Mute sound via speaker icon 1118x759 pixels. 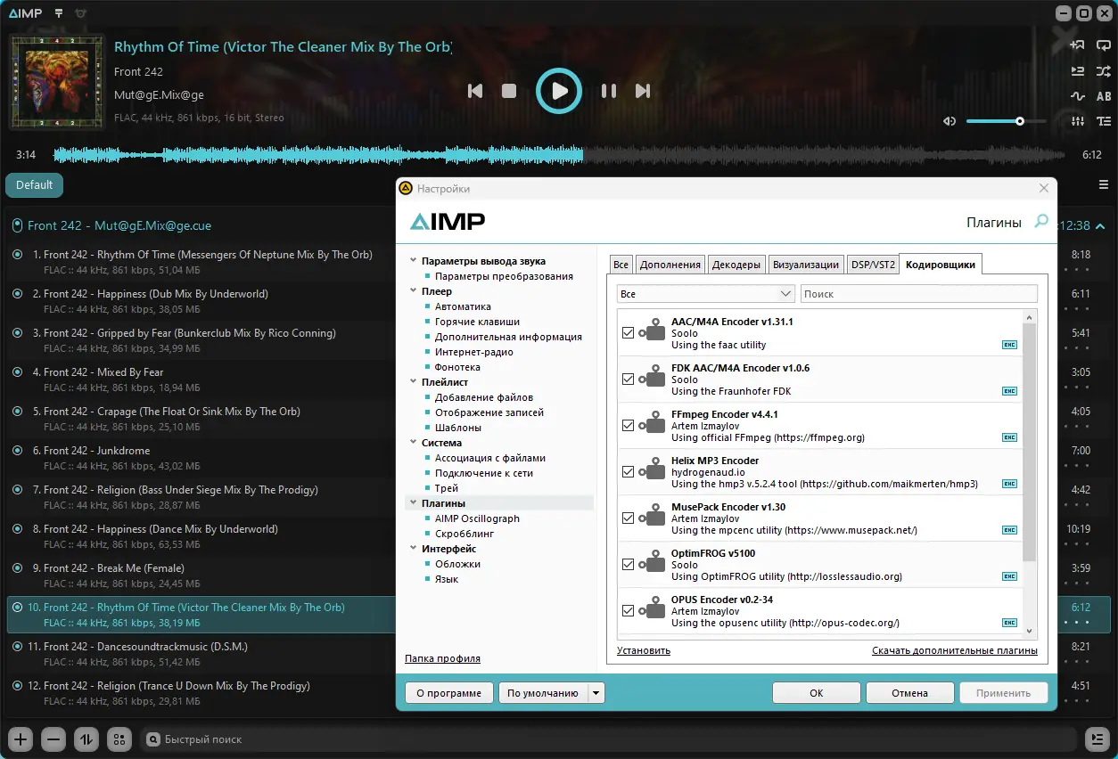(x=949, y=121)
